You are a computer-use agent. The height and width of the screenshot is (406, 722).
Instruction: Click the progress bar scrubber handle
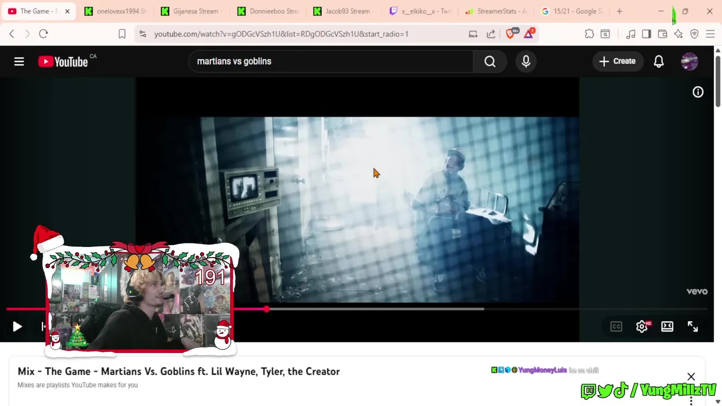point(266,309)
